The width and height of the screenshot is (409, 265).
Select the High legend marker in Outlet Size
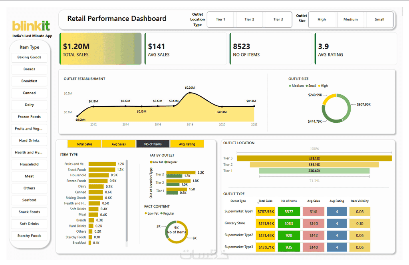pyautogui.click(x=319, y=86)
